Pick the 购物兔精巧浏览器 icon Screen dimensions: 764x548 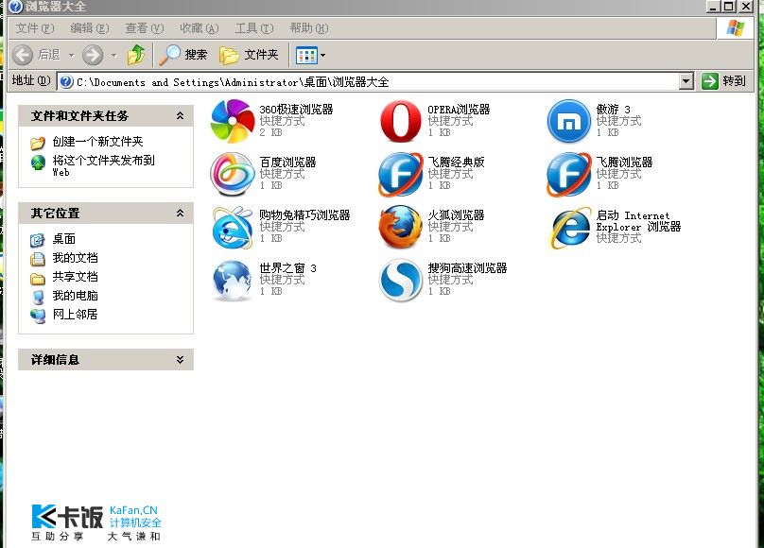click(233, 228)
